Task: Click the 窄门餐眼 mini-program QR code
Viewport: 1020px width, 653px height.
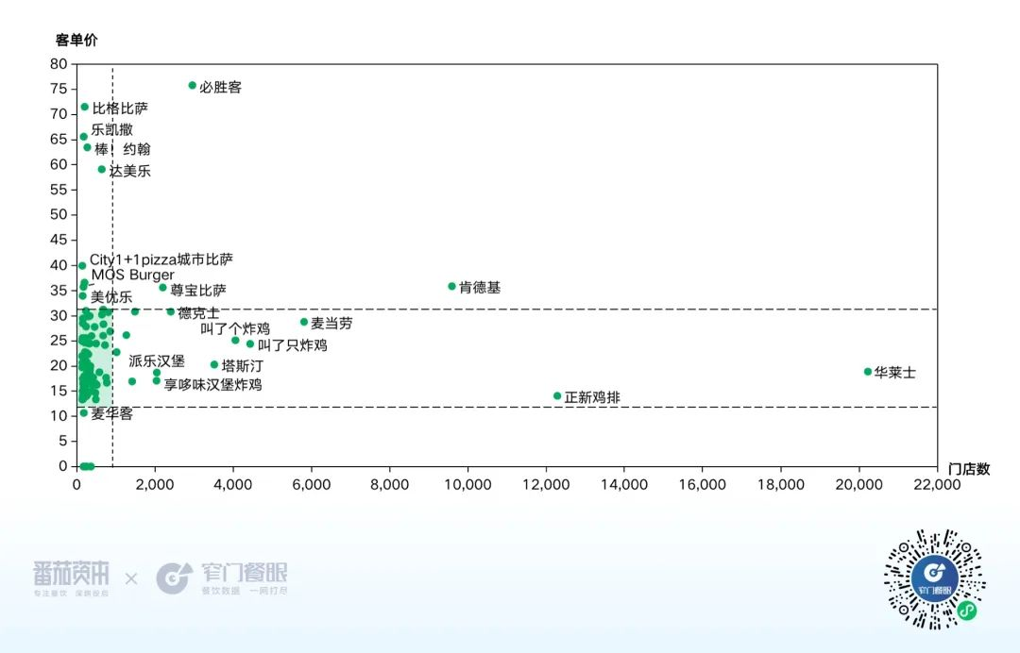Action: [934, 578]
